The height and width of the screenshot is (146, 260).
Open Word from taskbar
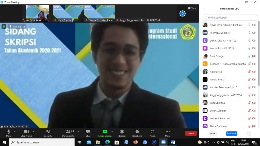click(x=173, y=142)
